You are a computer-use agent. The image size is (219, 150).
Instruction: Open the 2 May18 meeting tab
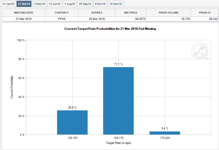39,4
